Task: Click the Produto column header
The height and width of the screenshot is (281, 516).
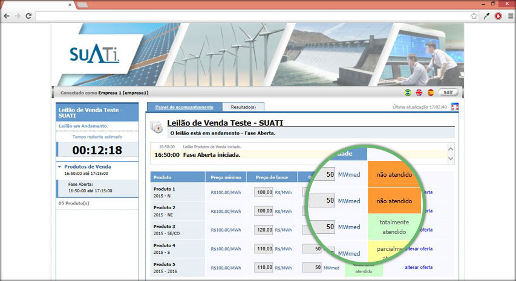Action: point(178,177)
